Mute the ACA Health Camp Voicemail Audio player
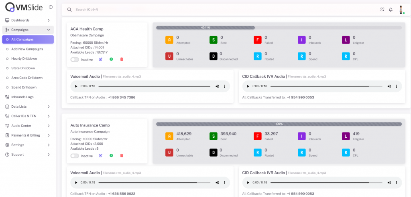 [x=217, y=86]
